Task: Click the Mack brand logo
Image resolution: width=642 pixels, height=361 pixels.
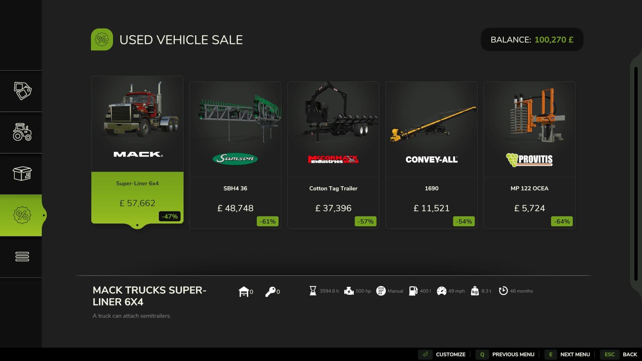Action: pyautogui.click(x=138, y=154)
